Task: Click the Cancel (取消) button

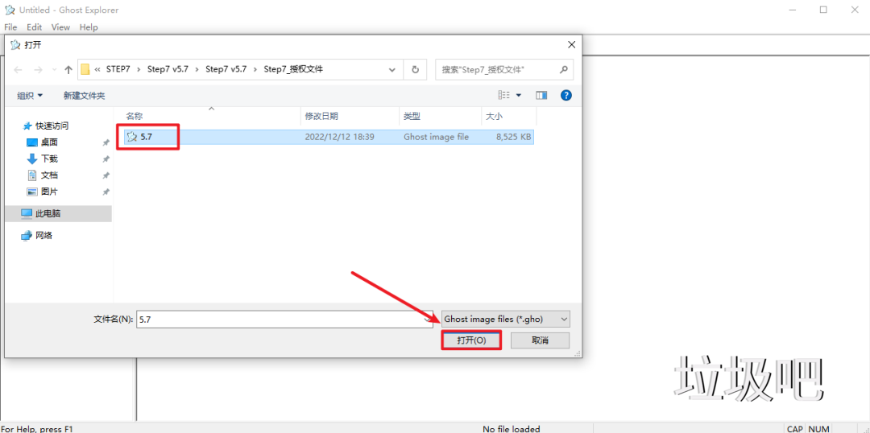Action: [540, 340]
